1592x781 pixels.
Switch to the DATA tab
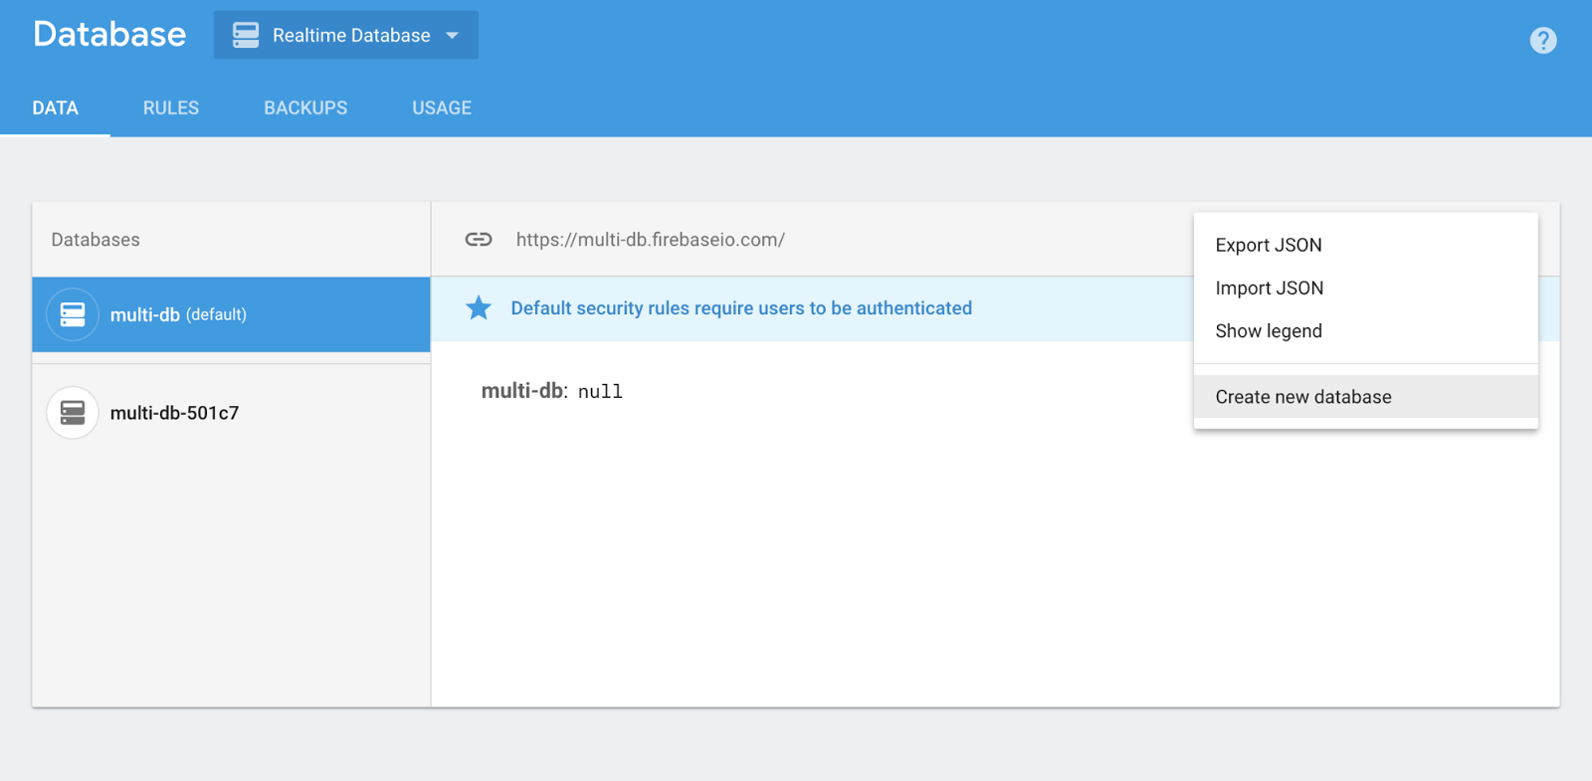pos(55,107)
